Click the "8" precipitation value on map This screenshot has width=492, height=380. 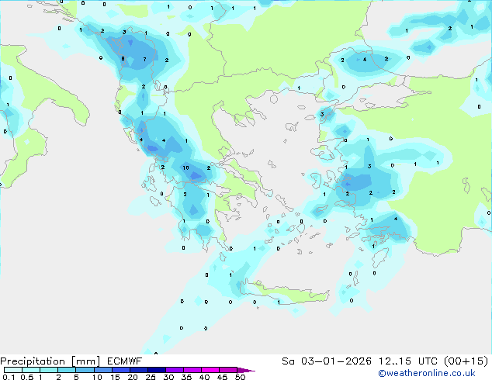(x=123, y=58)
